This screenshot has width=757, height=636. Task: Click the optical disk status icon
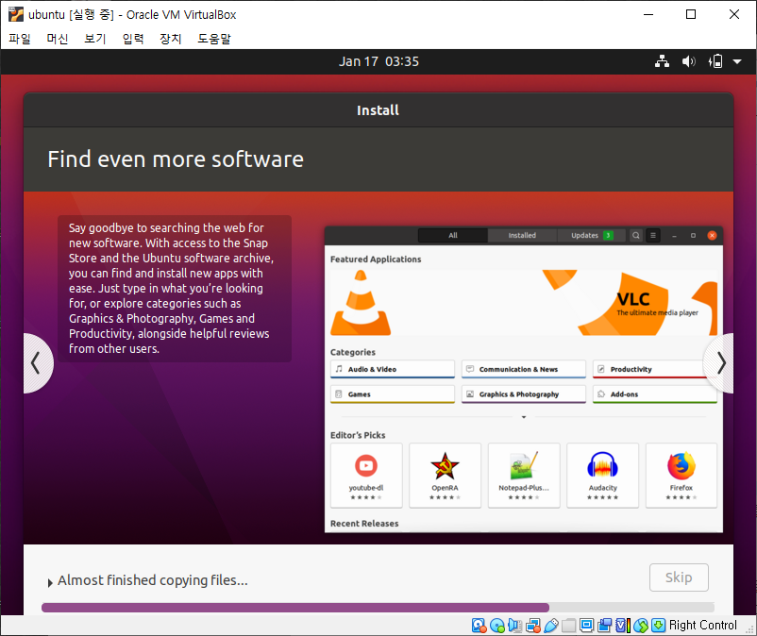(x=497, y=626)
